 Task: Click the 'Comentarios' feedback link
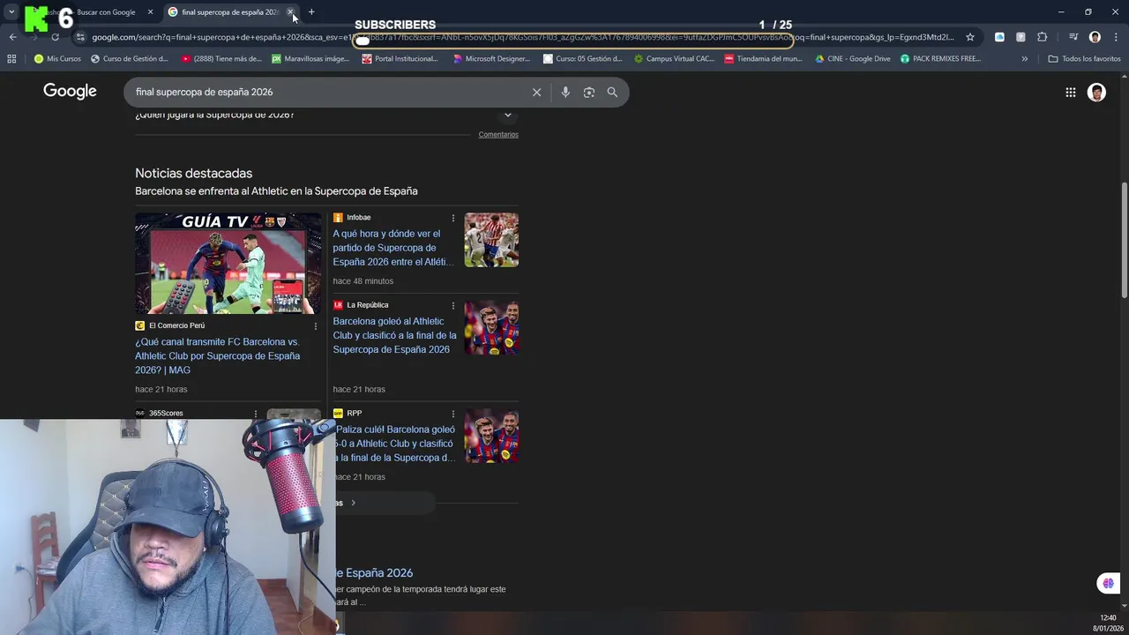pos(498,135)
